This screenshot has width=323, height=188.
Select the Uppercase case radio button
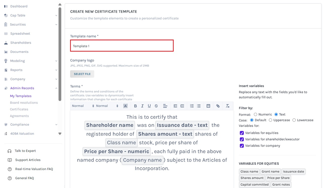pos(270,120)
